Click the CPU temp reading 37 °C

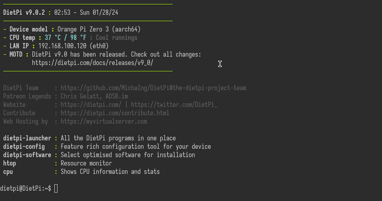pyautogui.click(x=56, y=37)
